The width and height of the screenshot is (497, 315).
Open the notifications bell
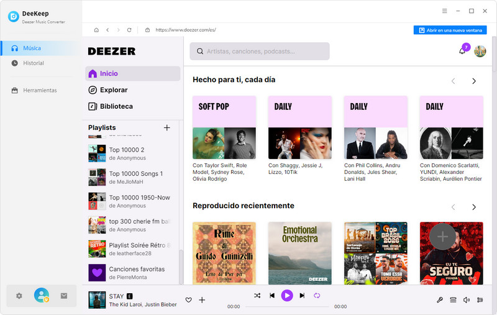point(462,51)
